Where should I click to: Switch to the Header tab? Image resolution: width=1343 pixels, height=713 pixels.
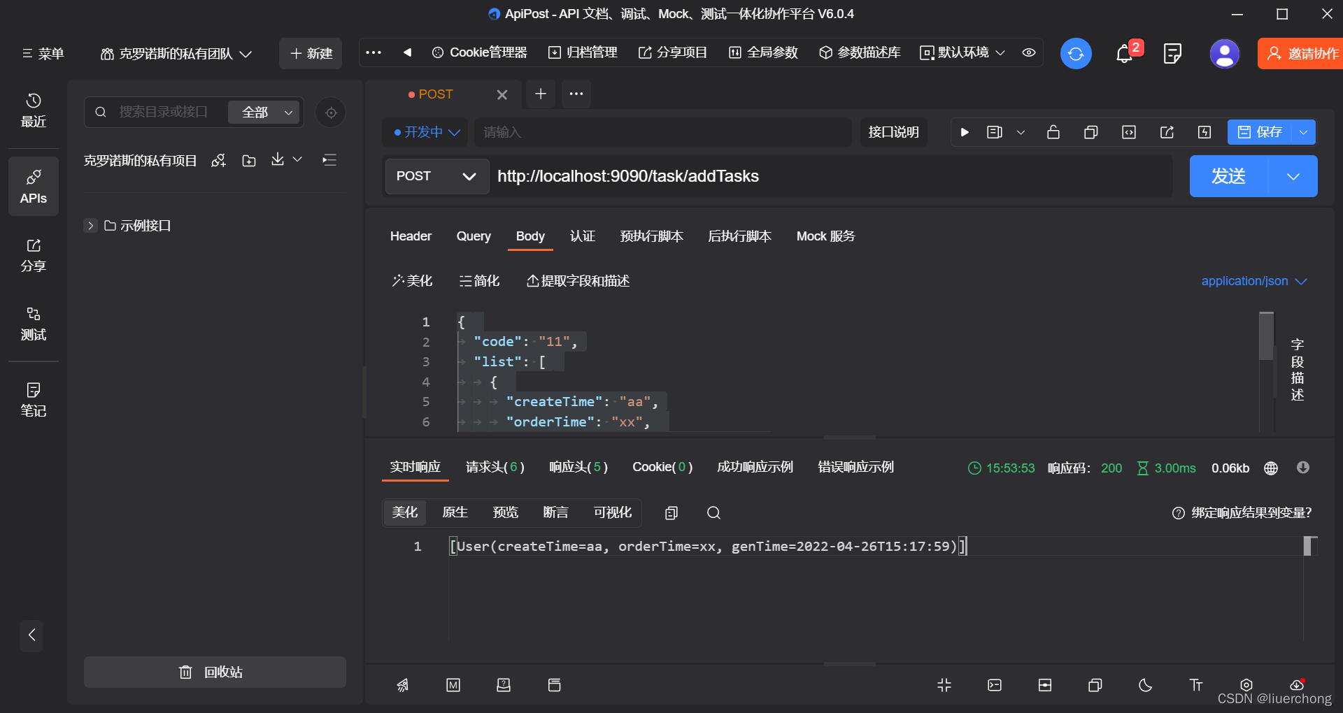[411, 236]
